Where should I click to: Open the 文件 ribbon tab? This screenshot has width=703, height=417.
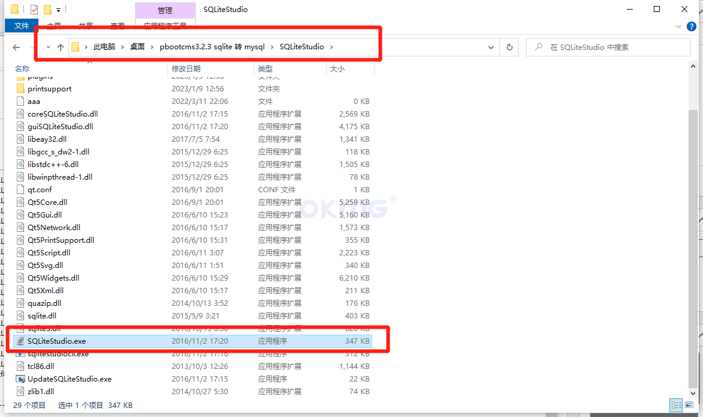tap(22, 26)
